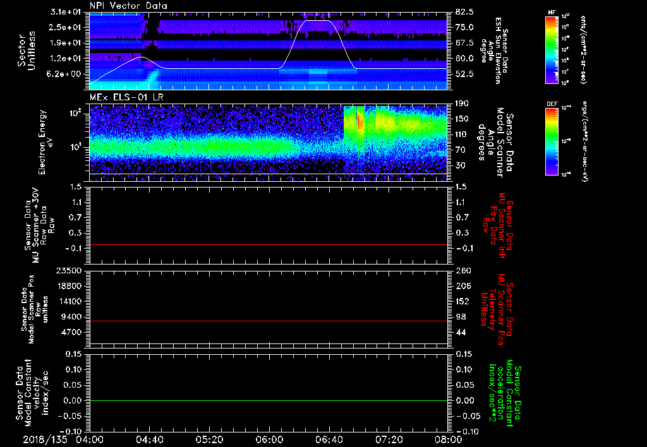
Task: Click the 07:20 time axis label
Action: pos(389,439)
